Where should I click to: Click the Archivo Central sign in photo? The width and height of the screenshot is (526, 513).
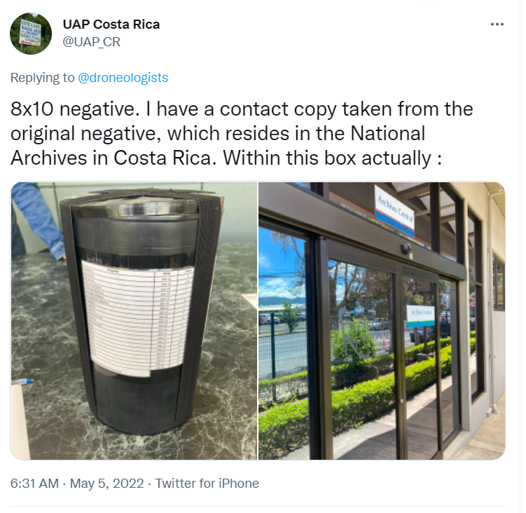(x=395, y=210)
